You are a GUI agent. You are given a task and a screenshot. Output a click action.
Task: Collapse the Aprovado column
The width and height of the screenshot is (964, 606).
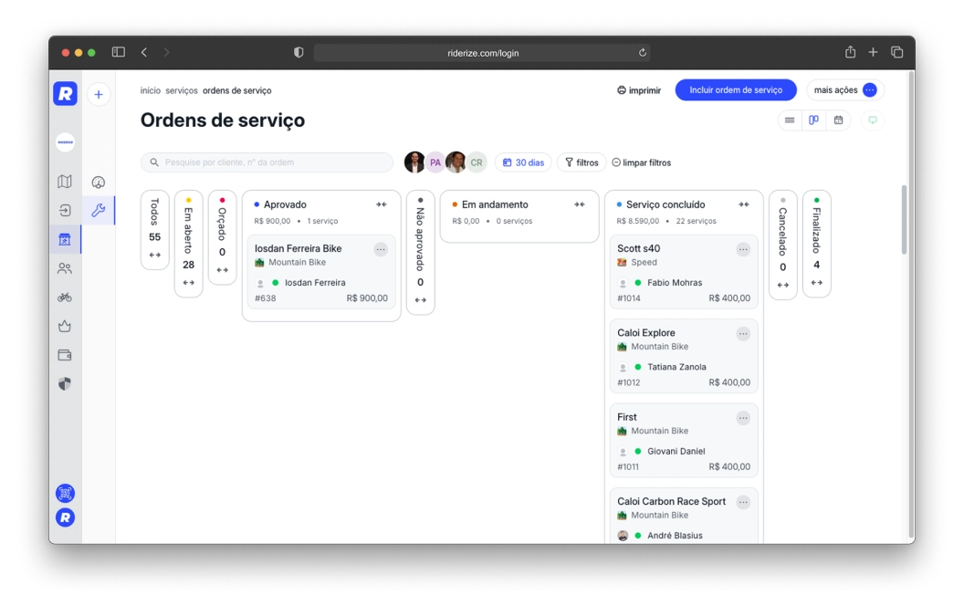381,204
